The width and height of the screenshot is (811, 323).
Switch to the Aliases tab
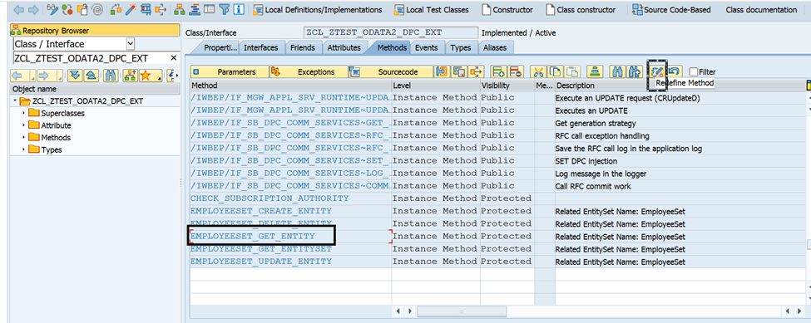[495, 47]
